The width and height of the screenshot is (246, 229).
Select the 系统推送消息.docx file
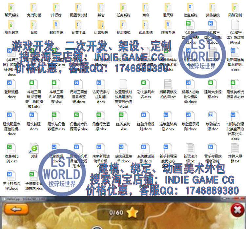click(146, 153)
